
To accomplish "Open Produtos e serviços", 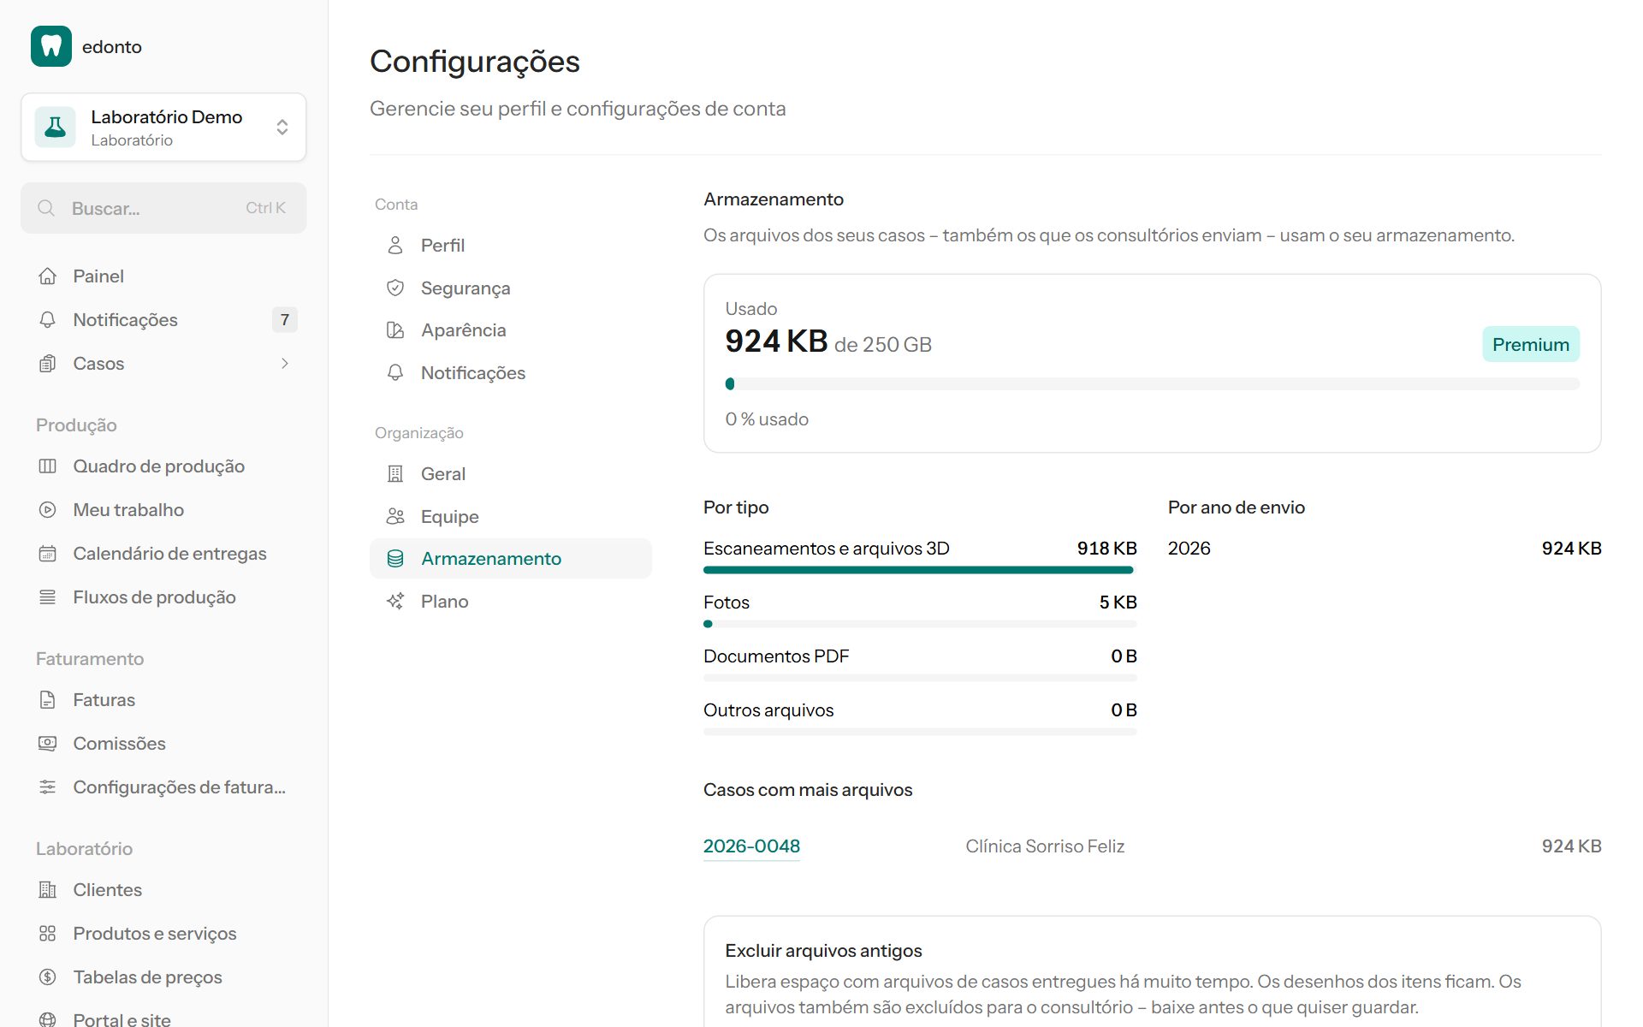I will [163, 934].
